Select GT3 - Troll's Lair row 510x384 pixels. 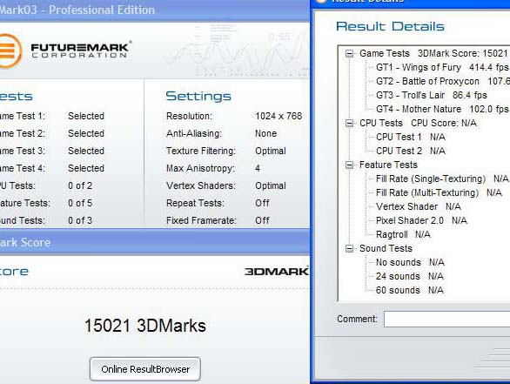coord(432,96)
